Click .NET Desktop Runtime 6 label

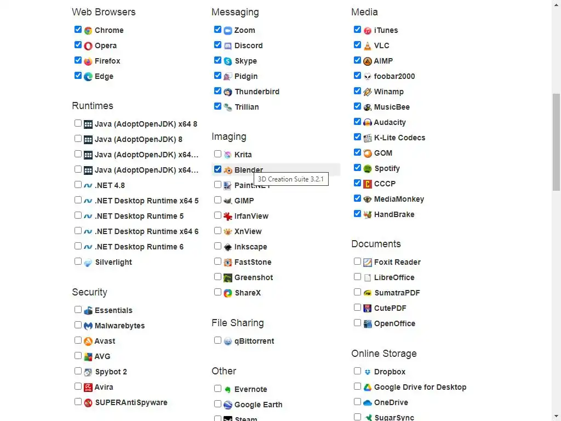pyautogui.click(x=139, y=247)
